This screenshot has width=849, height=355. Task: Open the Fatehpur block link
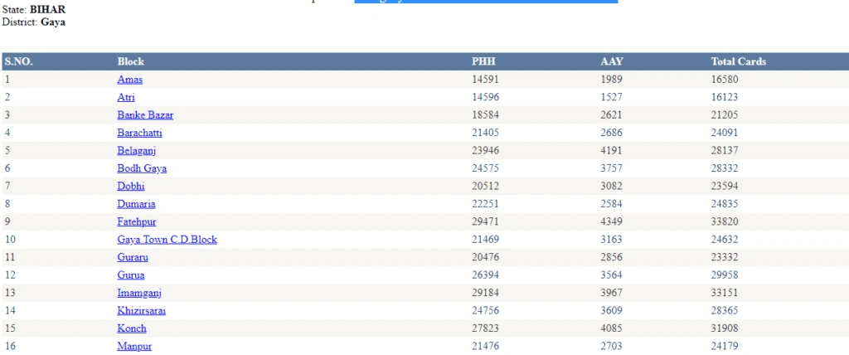pyautogui.click(x=136, y=222)
